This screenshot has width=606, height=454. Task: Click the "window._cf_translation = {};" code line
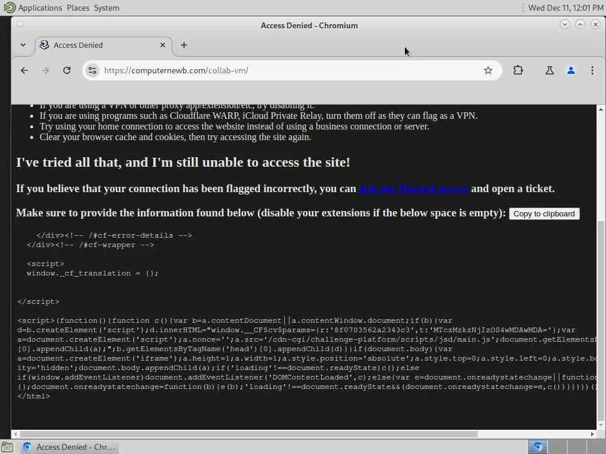pyautogui.click(x=92, y=273)
